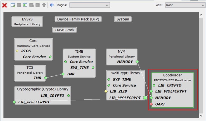
Task: Select the Bootloader component title
Action: point(173,75)
